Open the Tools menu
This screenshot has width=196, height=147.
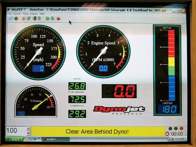coord(25,14)
